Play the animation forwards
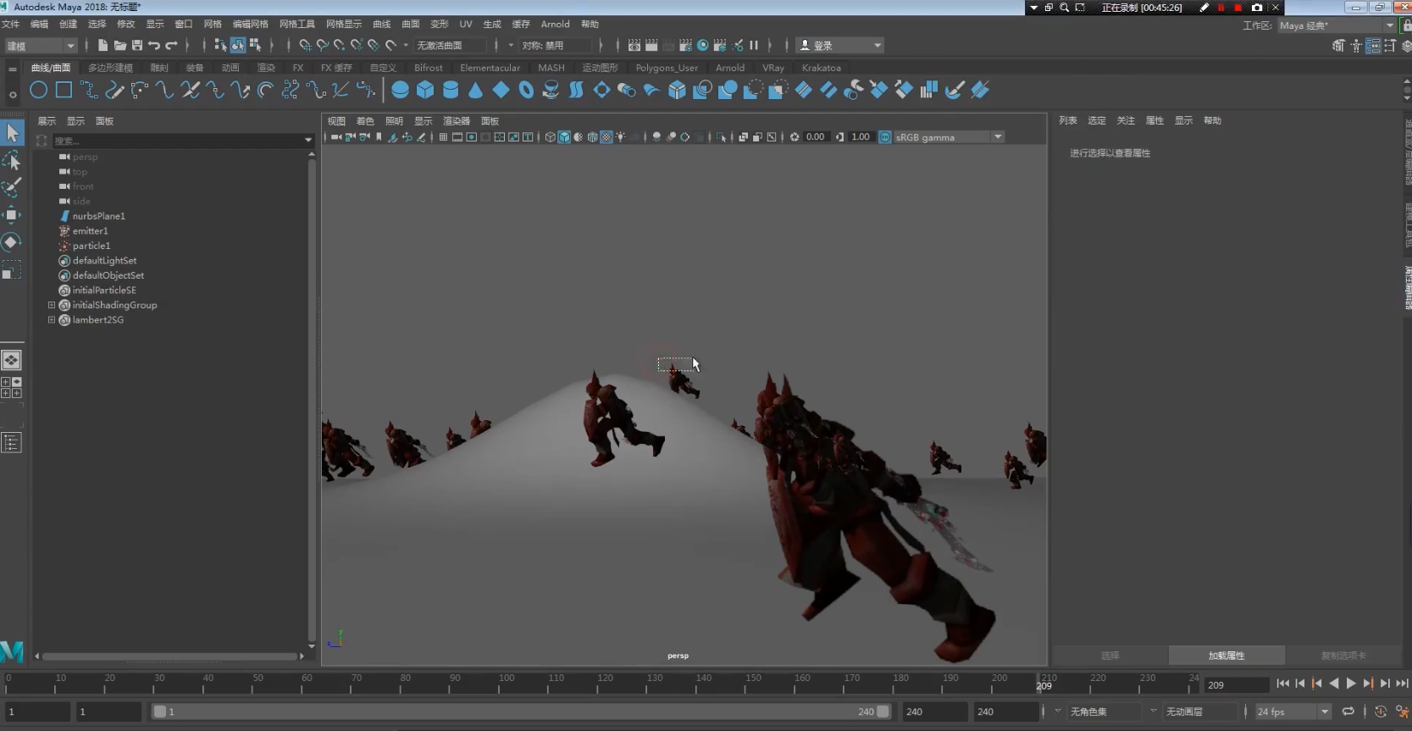1412x731 pixels. (1351, 684)
